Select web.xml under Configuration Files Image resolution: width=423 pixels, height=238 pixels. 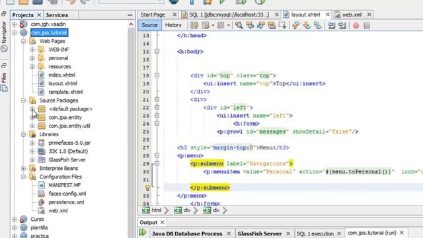pos(58,211)
